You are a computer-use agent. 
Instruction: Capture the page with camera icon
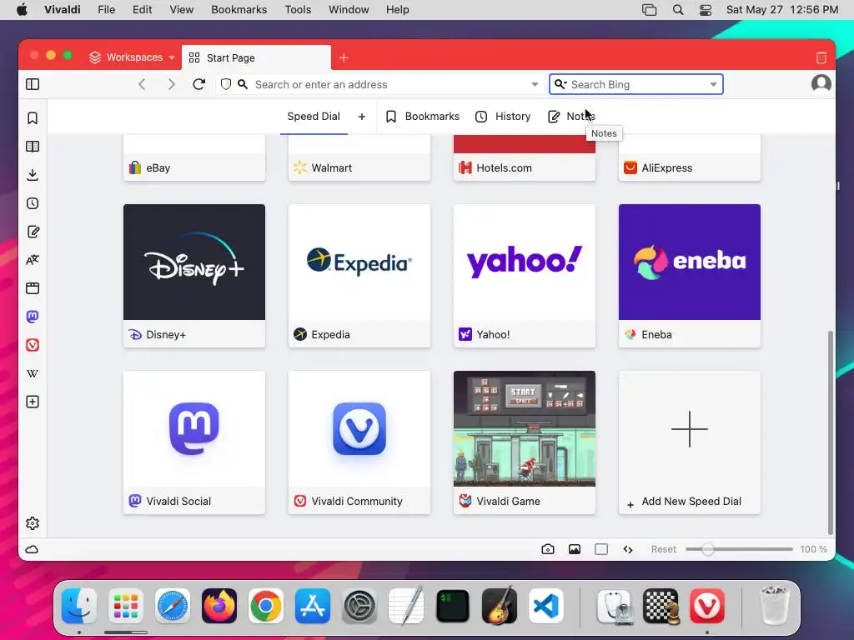pyautogui.click(x=548, y=549)
